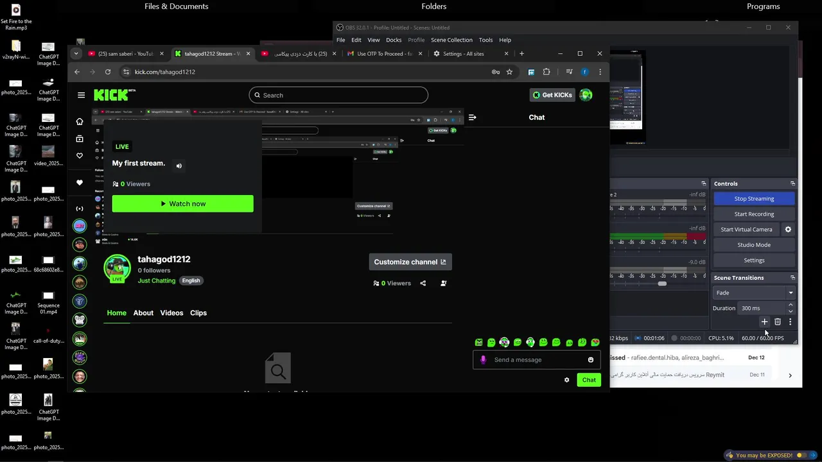822x462 pixels.
Task: Open Chrome three-dot menu
Action: click(600, 72)
